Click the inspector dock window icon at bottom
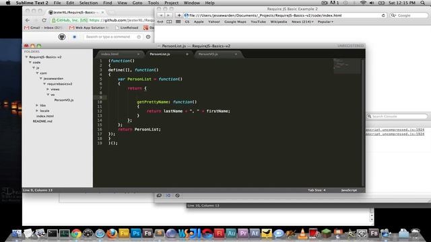This screenshot has height=242, width=431. 159,196
